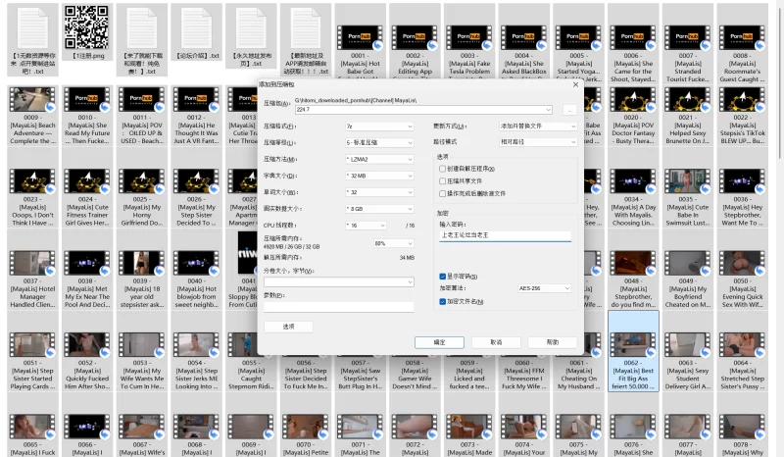Click the 确定 button

[x=438, y=341]
